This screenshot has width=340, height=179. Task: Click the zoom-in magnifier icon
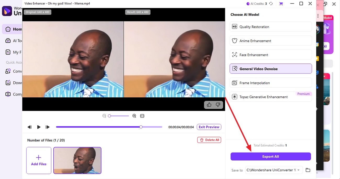(134, 116)
